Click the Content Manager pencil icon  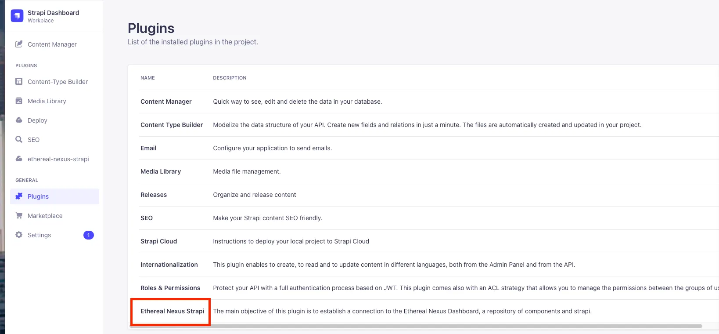(19, 44)
